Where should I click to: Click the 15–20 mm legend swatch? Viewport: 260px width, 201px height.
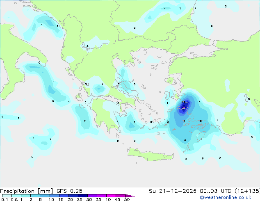point(64,196)
